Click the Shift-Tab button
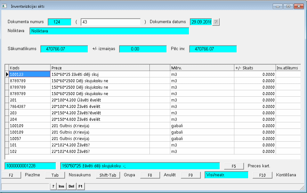The image size is (307, 193). click(x=108, y=175)
